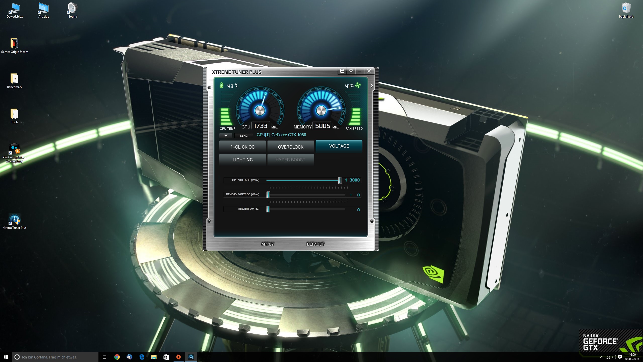Switch to the 1-CLICK OC tab
Viewport: 643px width, 362px height.
[x=242, y=147]
